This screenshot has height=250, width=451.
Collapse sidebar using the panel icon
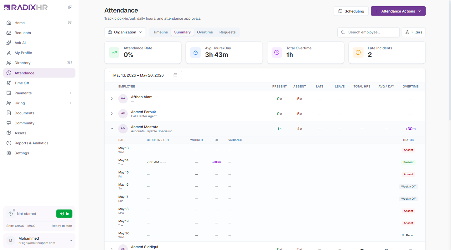click(70, 7)
